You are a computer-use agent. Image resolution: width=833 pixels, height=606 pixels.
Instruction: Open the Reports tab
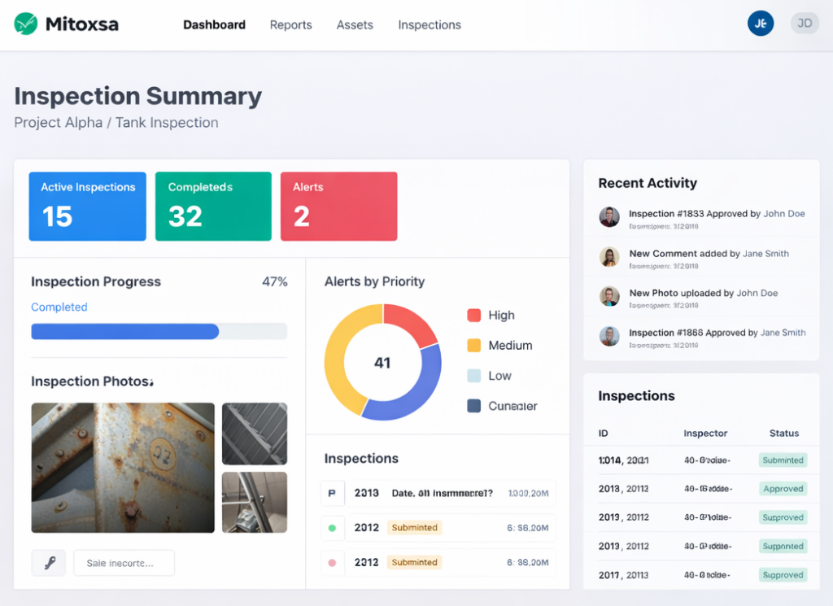290,25
